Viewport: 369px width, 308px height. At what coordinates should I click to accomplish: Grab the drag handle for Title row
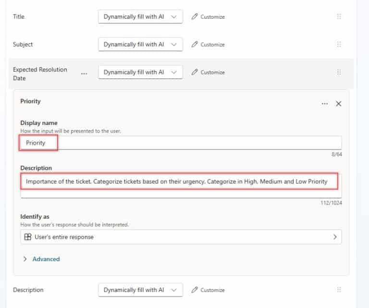click(339, 17)
